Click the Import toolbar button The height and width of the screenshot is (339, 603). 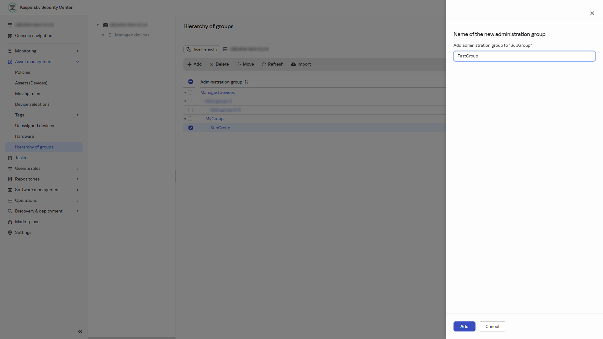pos(301,64)
